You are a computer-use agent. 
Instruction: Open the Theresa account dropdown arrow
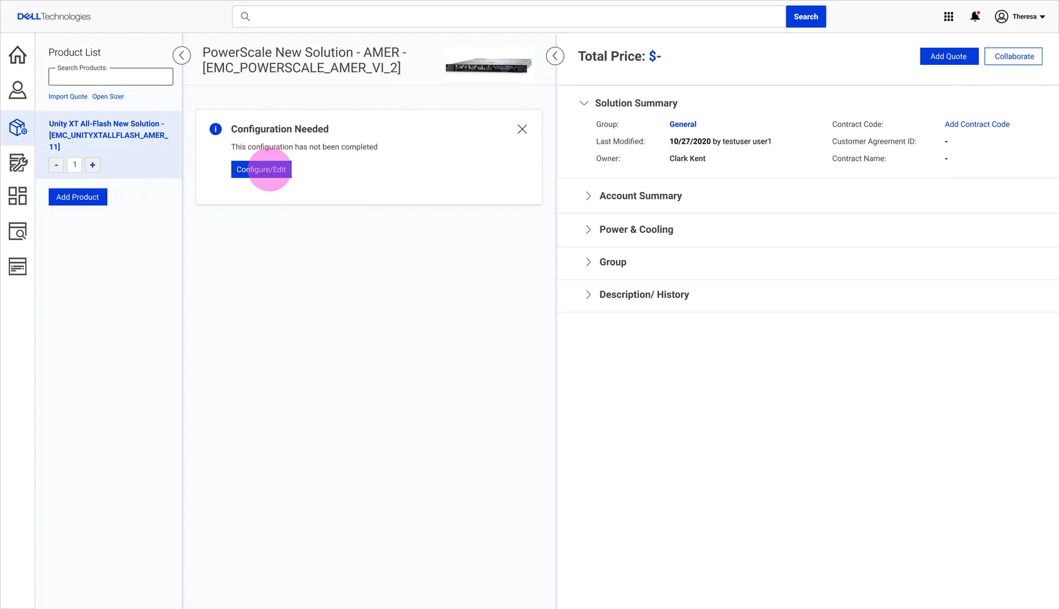click(1042, 17)
